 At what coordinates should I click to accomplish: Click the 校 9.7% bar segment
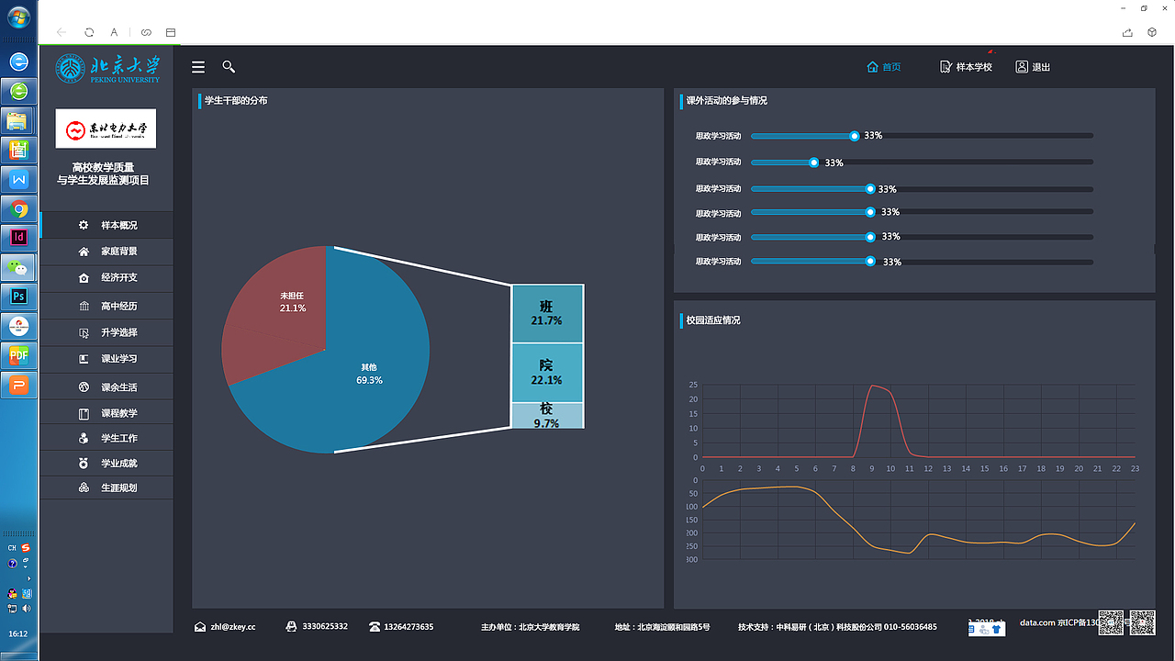pyautogui.click(x=547, y=416)
